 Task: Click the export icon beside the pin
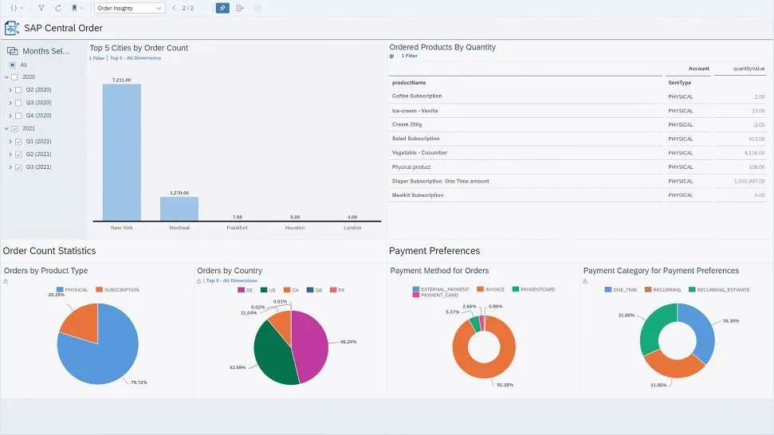coord(240,8)
